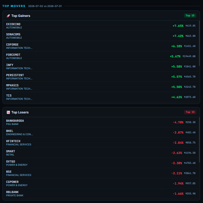Click the ₹1451.40 price
Image resolution: width=203 pixels, height=203 pixels.
coord(190,46)
